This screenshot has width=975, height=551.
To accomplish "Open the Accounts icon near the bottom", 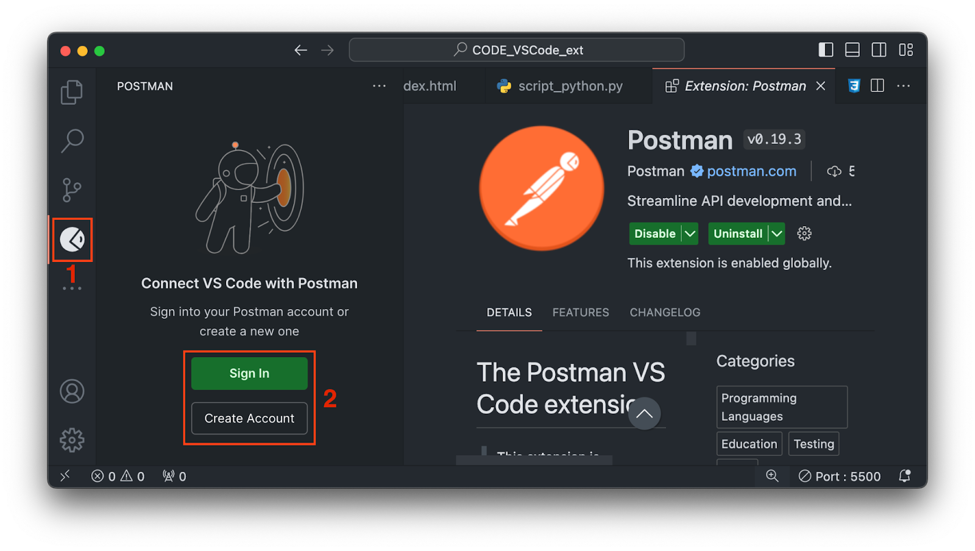I will coord(71,392).
